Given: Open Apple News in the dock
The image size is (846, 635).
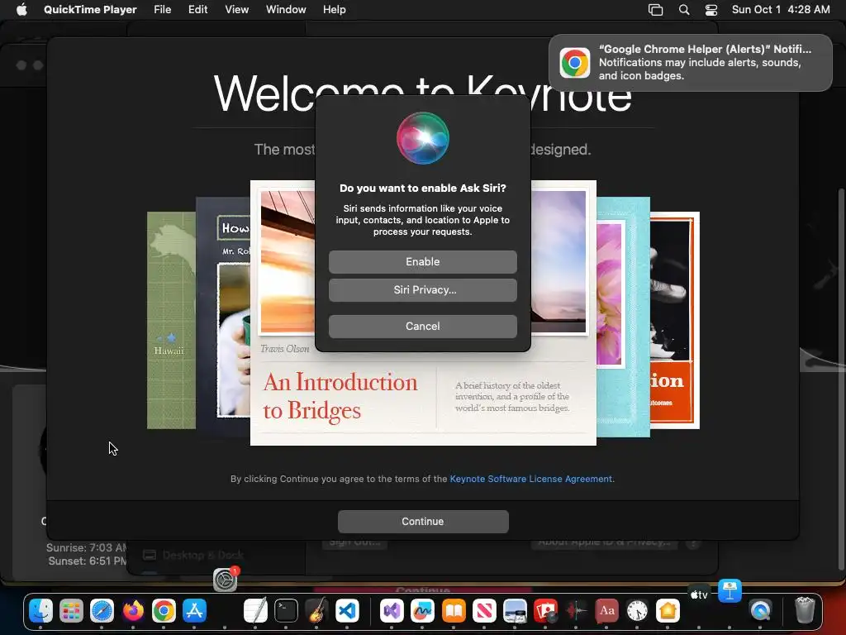Looking at the screenshot, I should click(484, 611).
